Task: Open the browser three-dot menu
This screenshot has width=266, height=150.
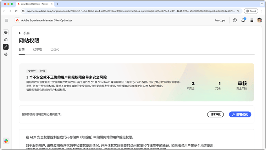Action: click(x=262, y=11)
